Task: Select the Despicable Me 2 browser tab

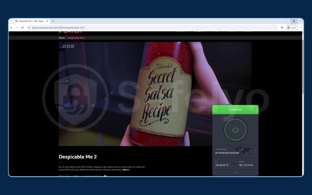Action: [32, 21]
